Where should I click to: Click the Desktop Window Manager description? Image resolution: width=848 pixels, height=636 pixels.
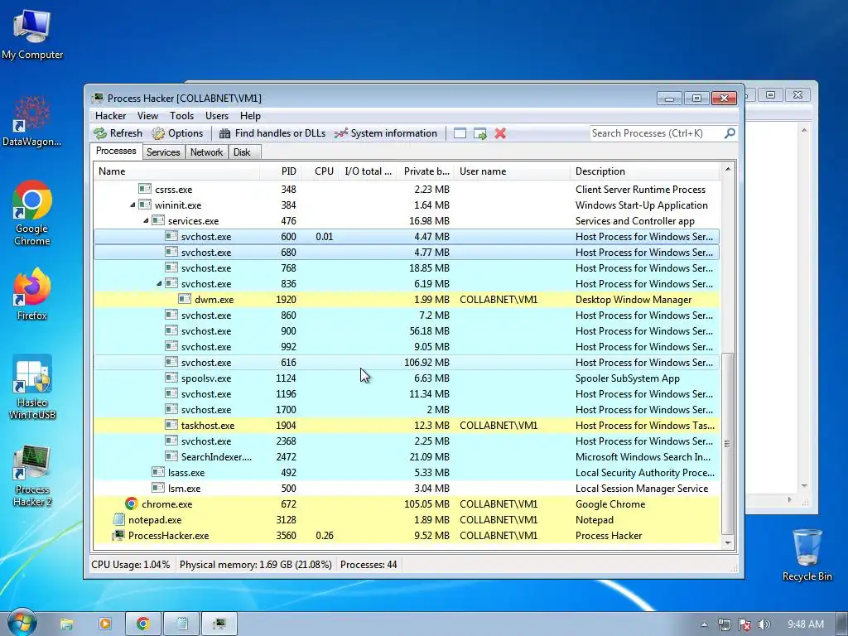coord(634,300)
